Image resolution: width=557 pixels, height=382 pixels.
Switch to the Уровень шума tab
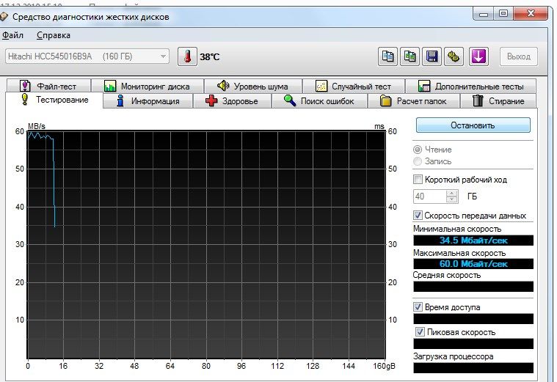(253, 87)
